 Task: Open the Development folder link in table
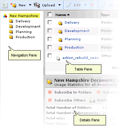click(x=77, y=31)
